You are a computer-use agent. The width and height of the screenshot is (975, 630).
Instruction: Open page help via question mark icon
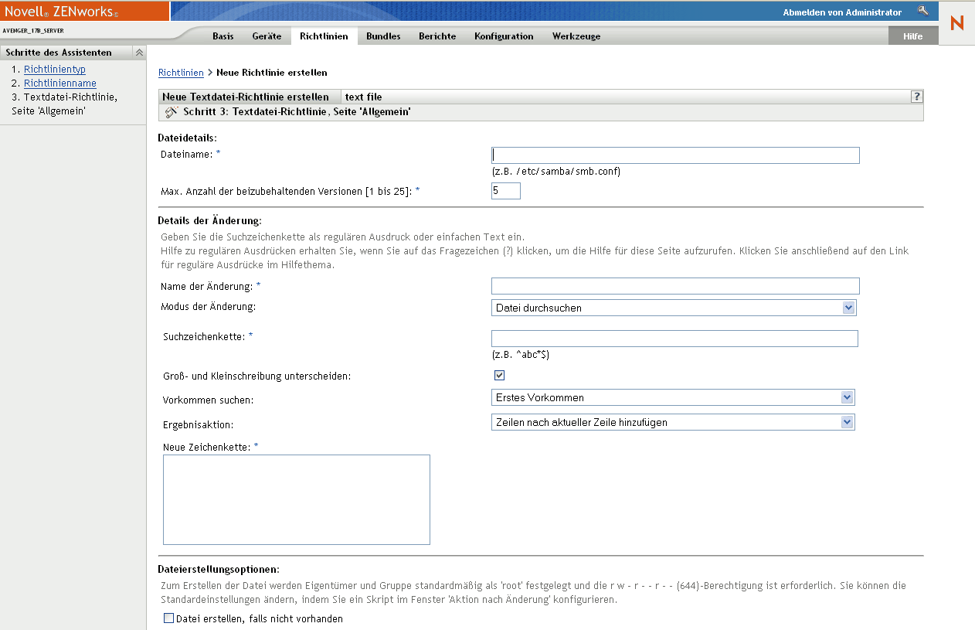pos(917,97)
